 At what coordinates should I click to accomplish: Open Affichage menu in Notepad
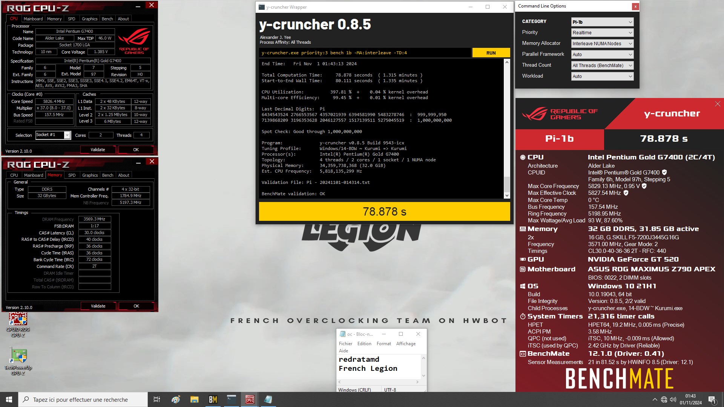click(406, 344)
